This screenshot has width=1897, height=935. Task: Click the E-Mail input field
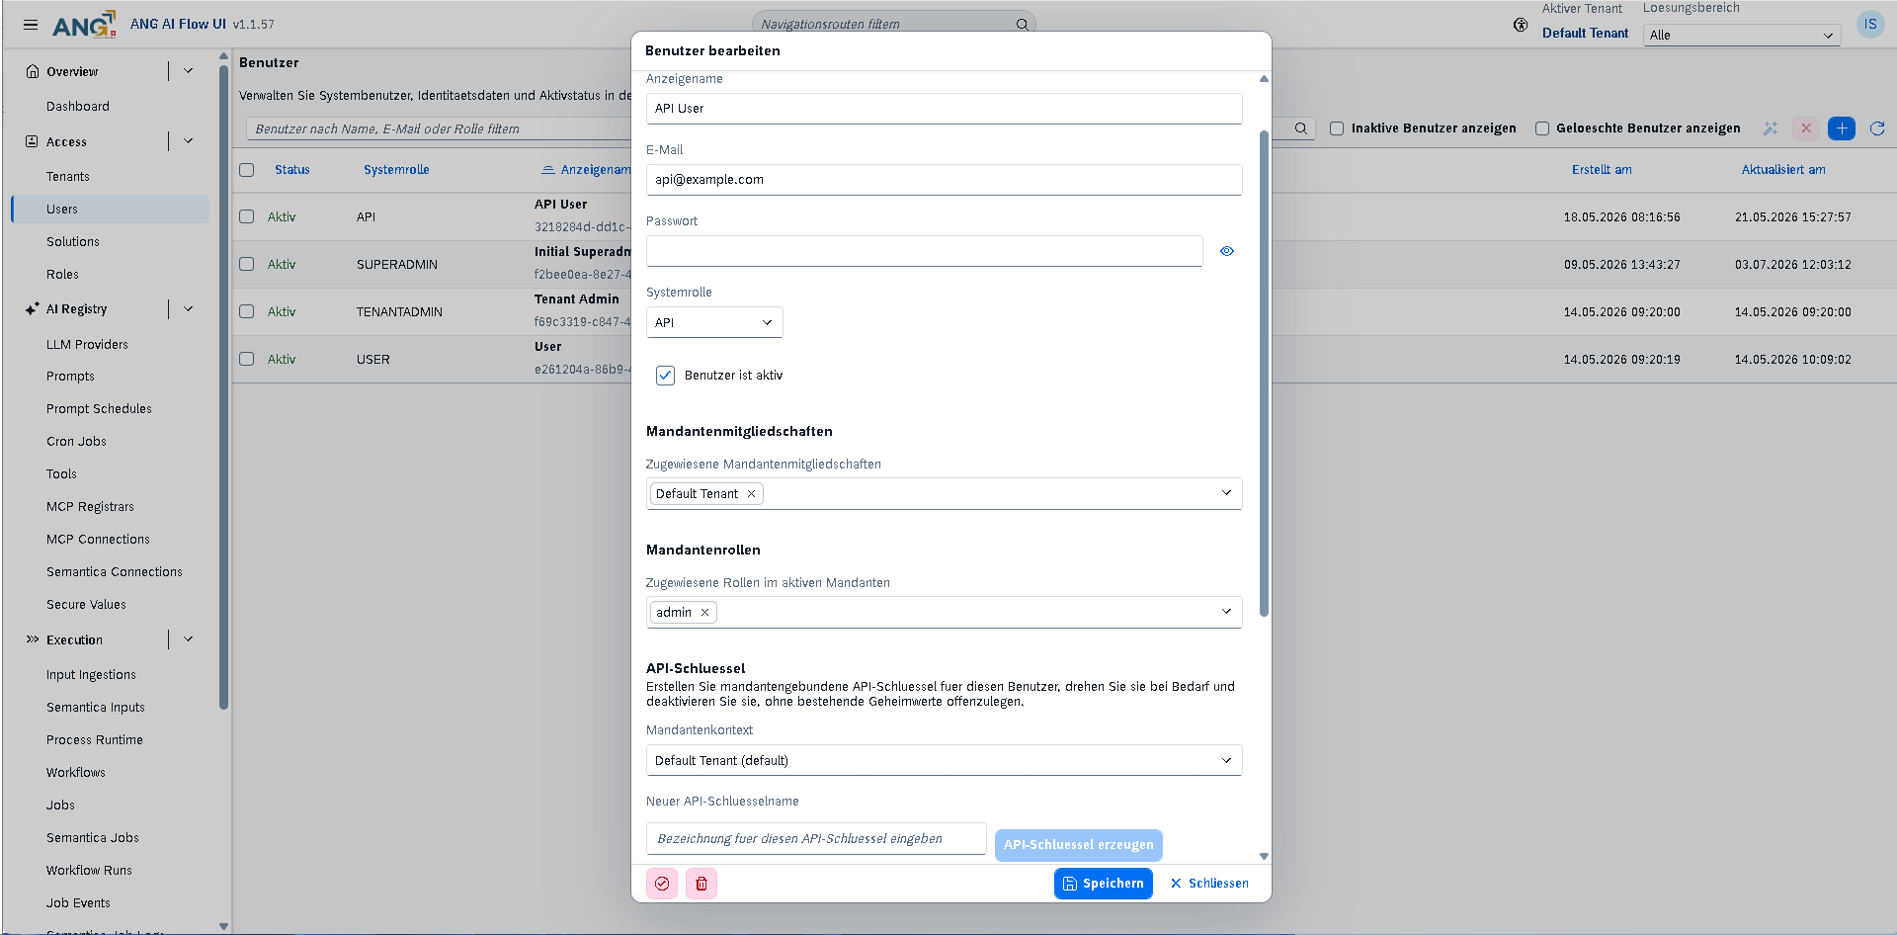[x=944, y=180]
